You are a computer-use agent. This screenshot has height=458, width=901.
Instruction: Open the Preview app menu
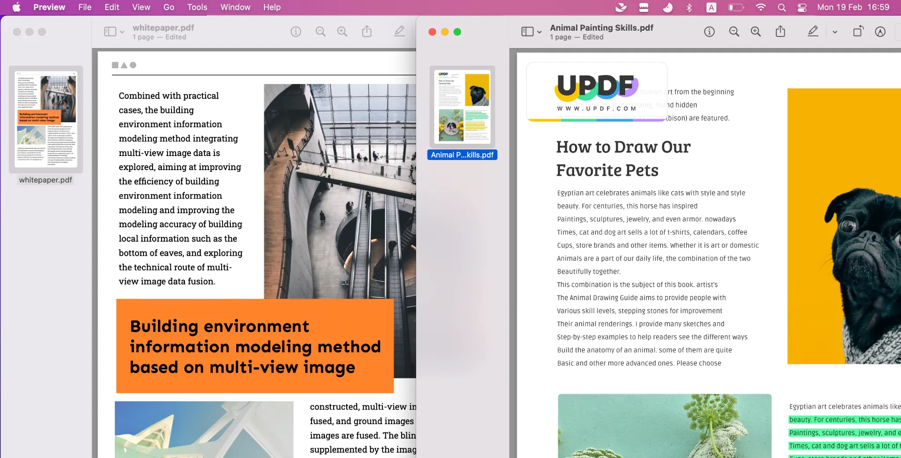pyautogui.click(x=49, y=7)
